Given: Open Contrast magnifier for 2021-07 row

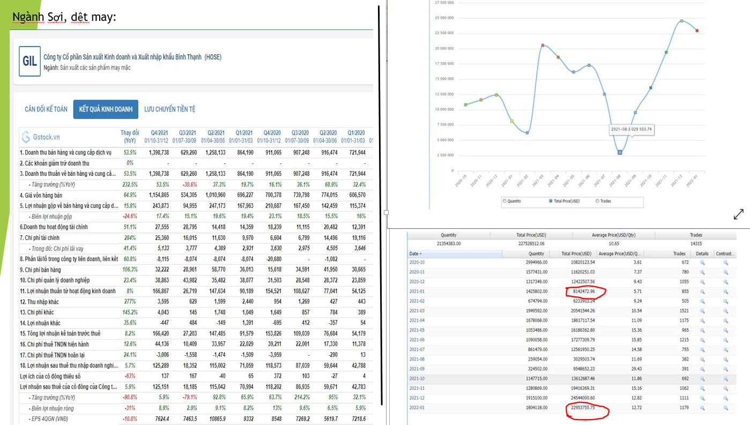Looking at the screenshot, I should pyautogui.click(x=726, y=349).
